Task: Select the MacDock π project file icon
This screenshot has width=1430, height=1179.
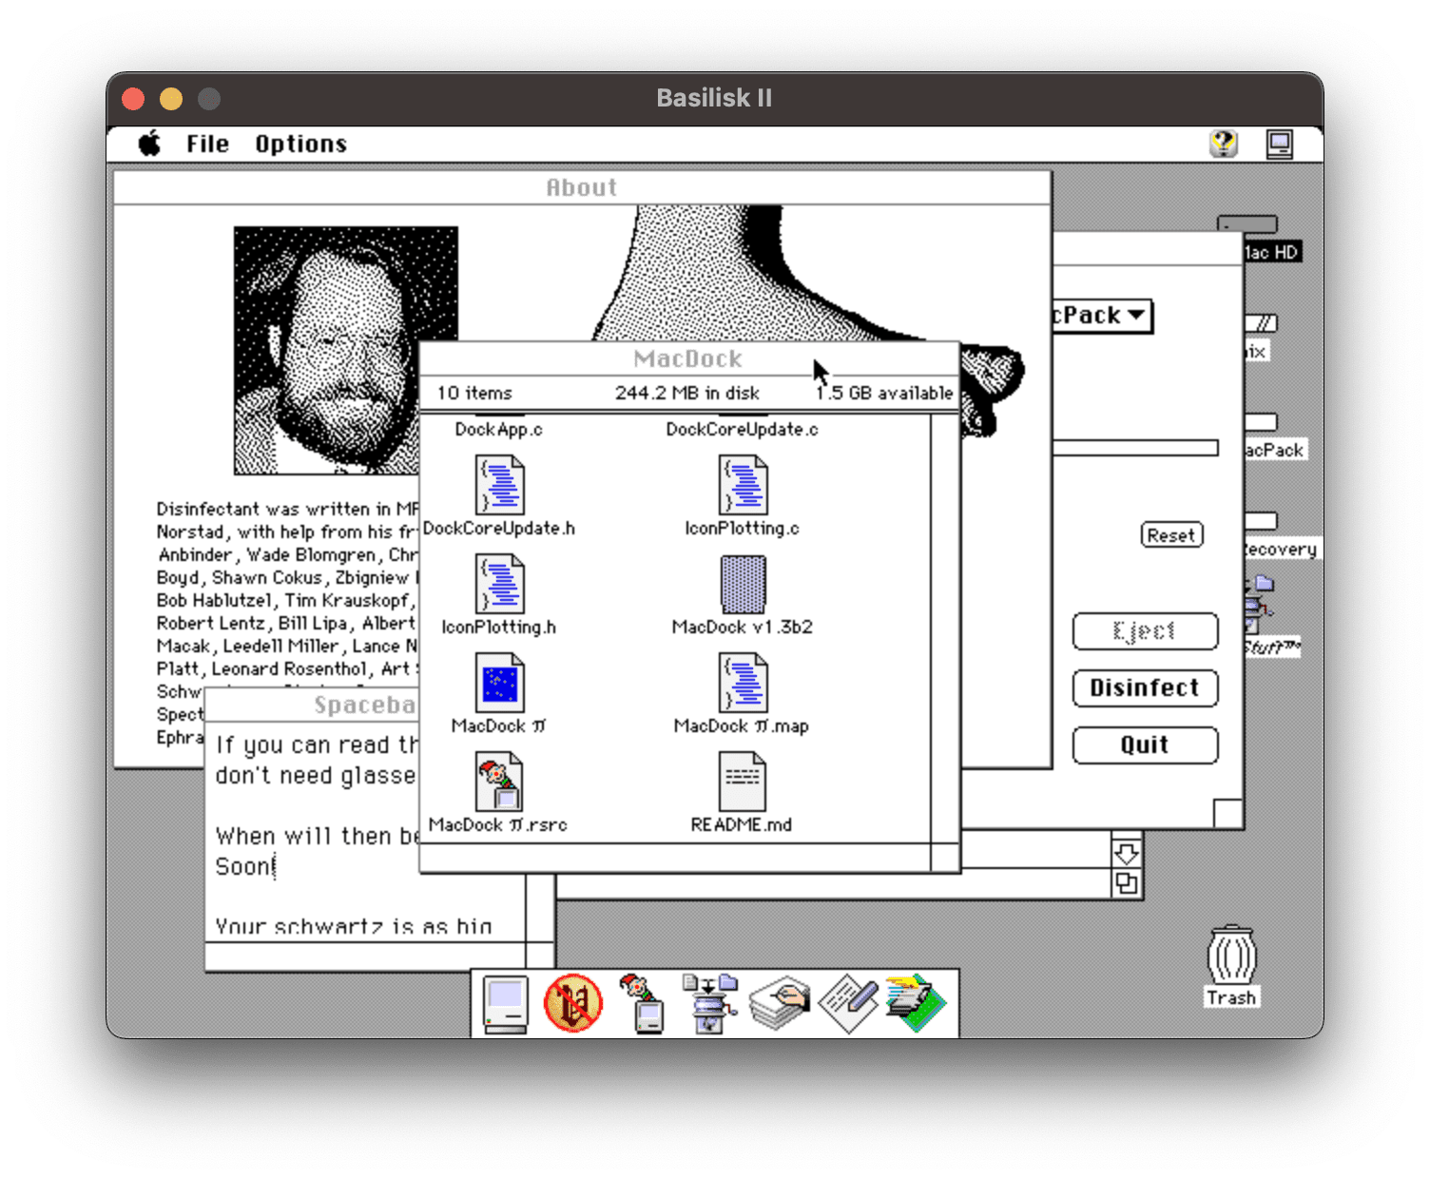Action: tap(499, 683)
